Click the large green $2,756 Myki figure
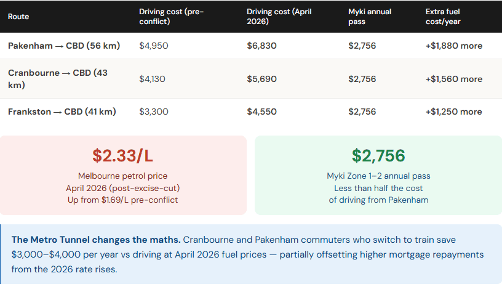502x289 pixels. click(x=378, y=156)
